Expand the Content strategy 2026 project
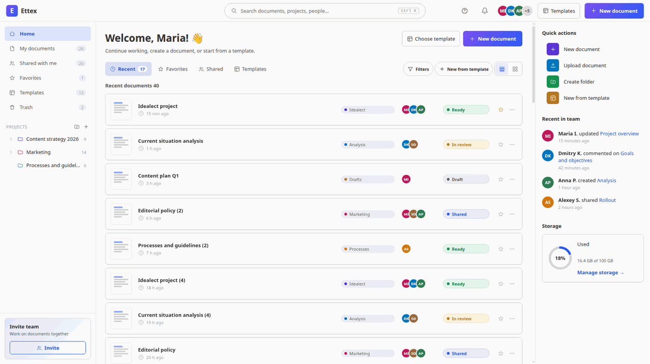Image resolution: width=650 pixels, height=364 pixels. pyautogui.click(x=11, y=139)
